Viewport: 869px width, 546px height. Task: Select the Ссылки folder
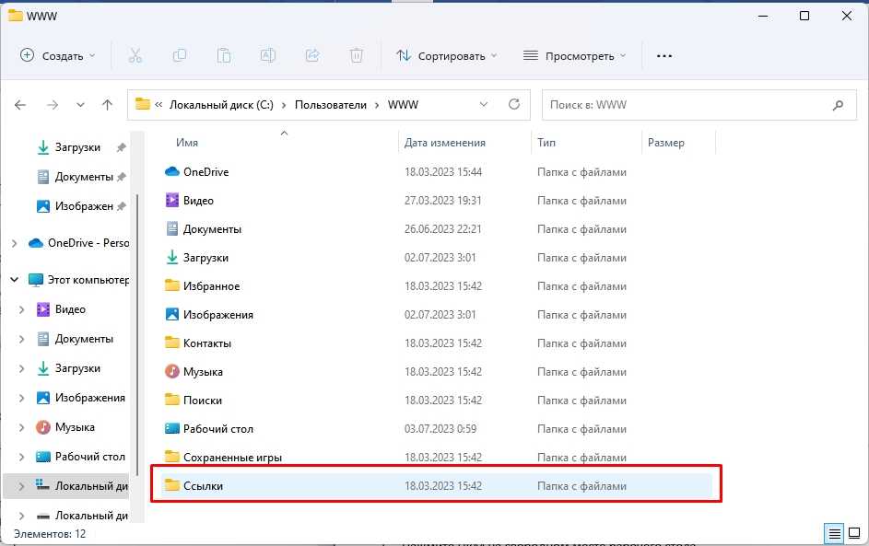tap(203, 485)
